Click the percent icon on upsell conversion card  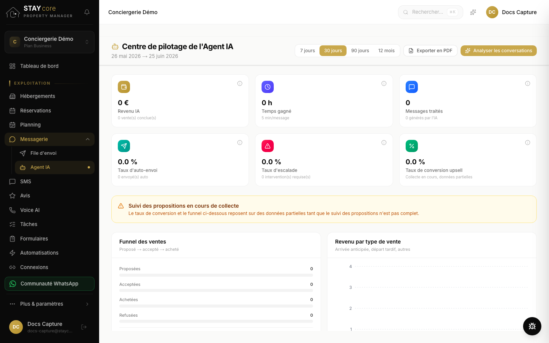point(412,146)
